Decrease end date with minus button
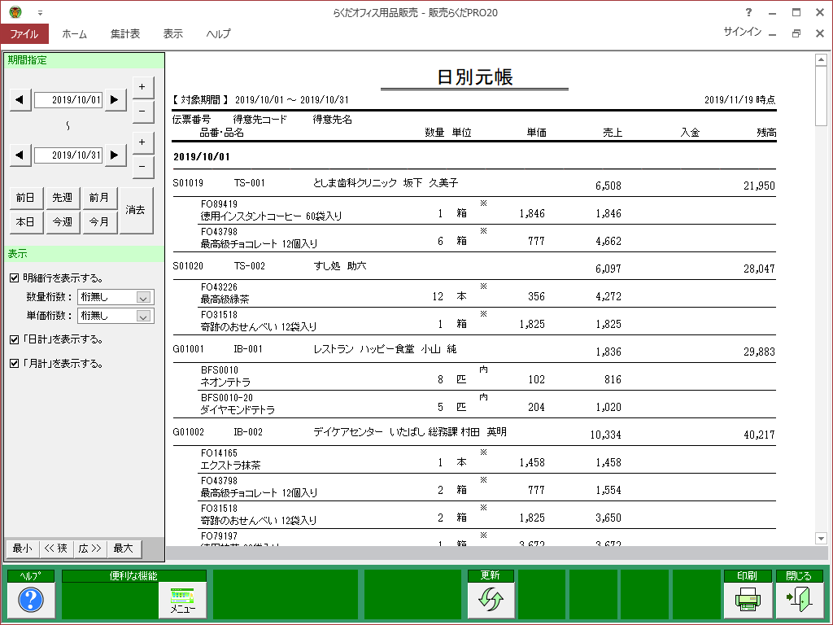The width and height of the screenshot is (833, 625). [142, 167]
